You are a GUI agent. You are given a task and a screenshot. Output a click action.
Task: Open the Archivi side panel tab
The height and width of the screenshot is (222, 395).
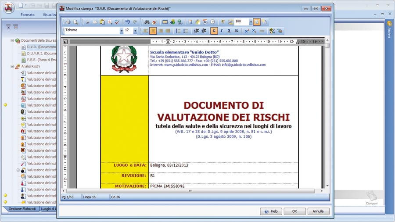pyautogui.click(x=389, y=31)
